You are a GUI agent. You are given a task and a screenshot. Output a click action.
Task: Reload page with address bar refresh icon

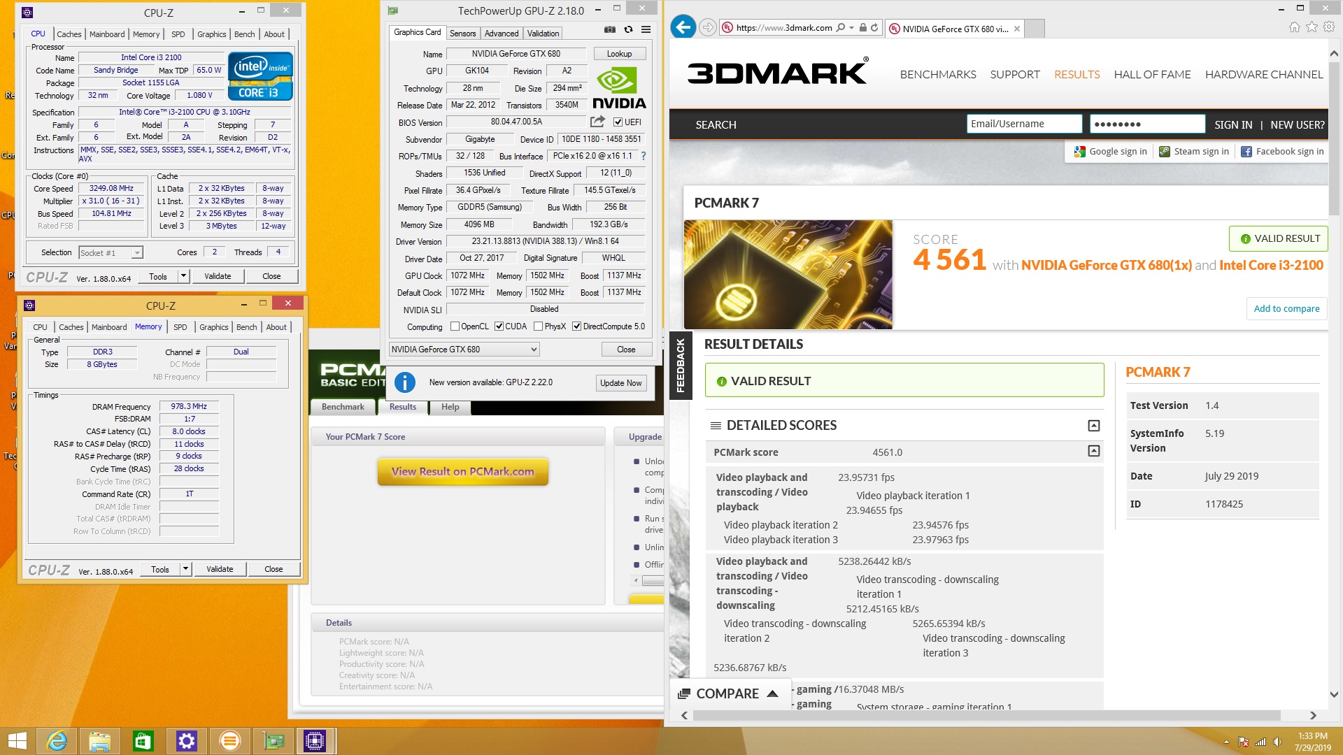tap(874, 28)
